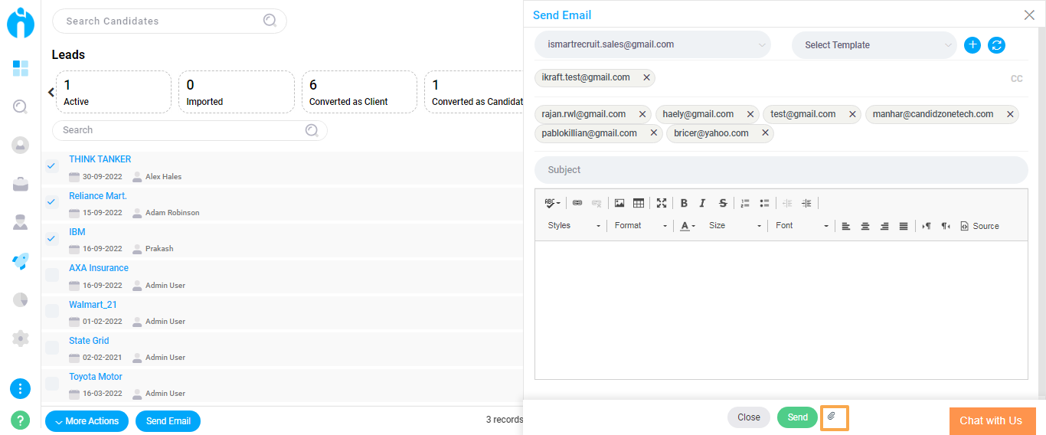Image resolution: width=1046 pixels, height=435 pixels.
Task: Switch editor to Source view
Action: (979, 226)
